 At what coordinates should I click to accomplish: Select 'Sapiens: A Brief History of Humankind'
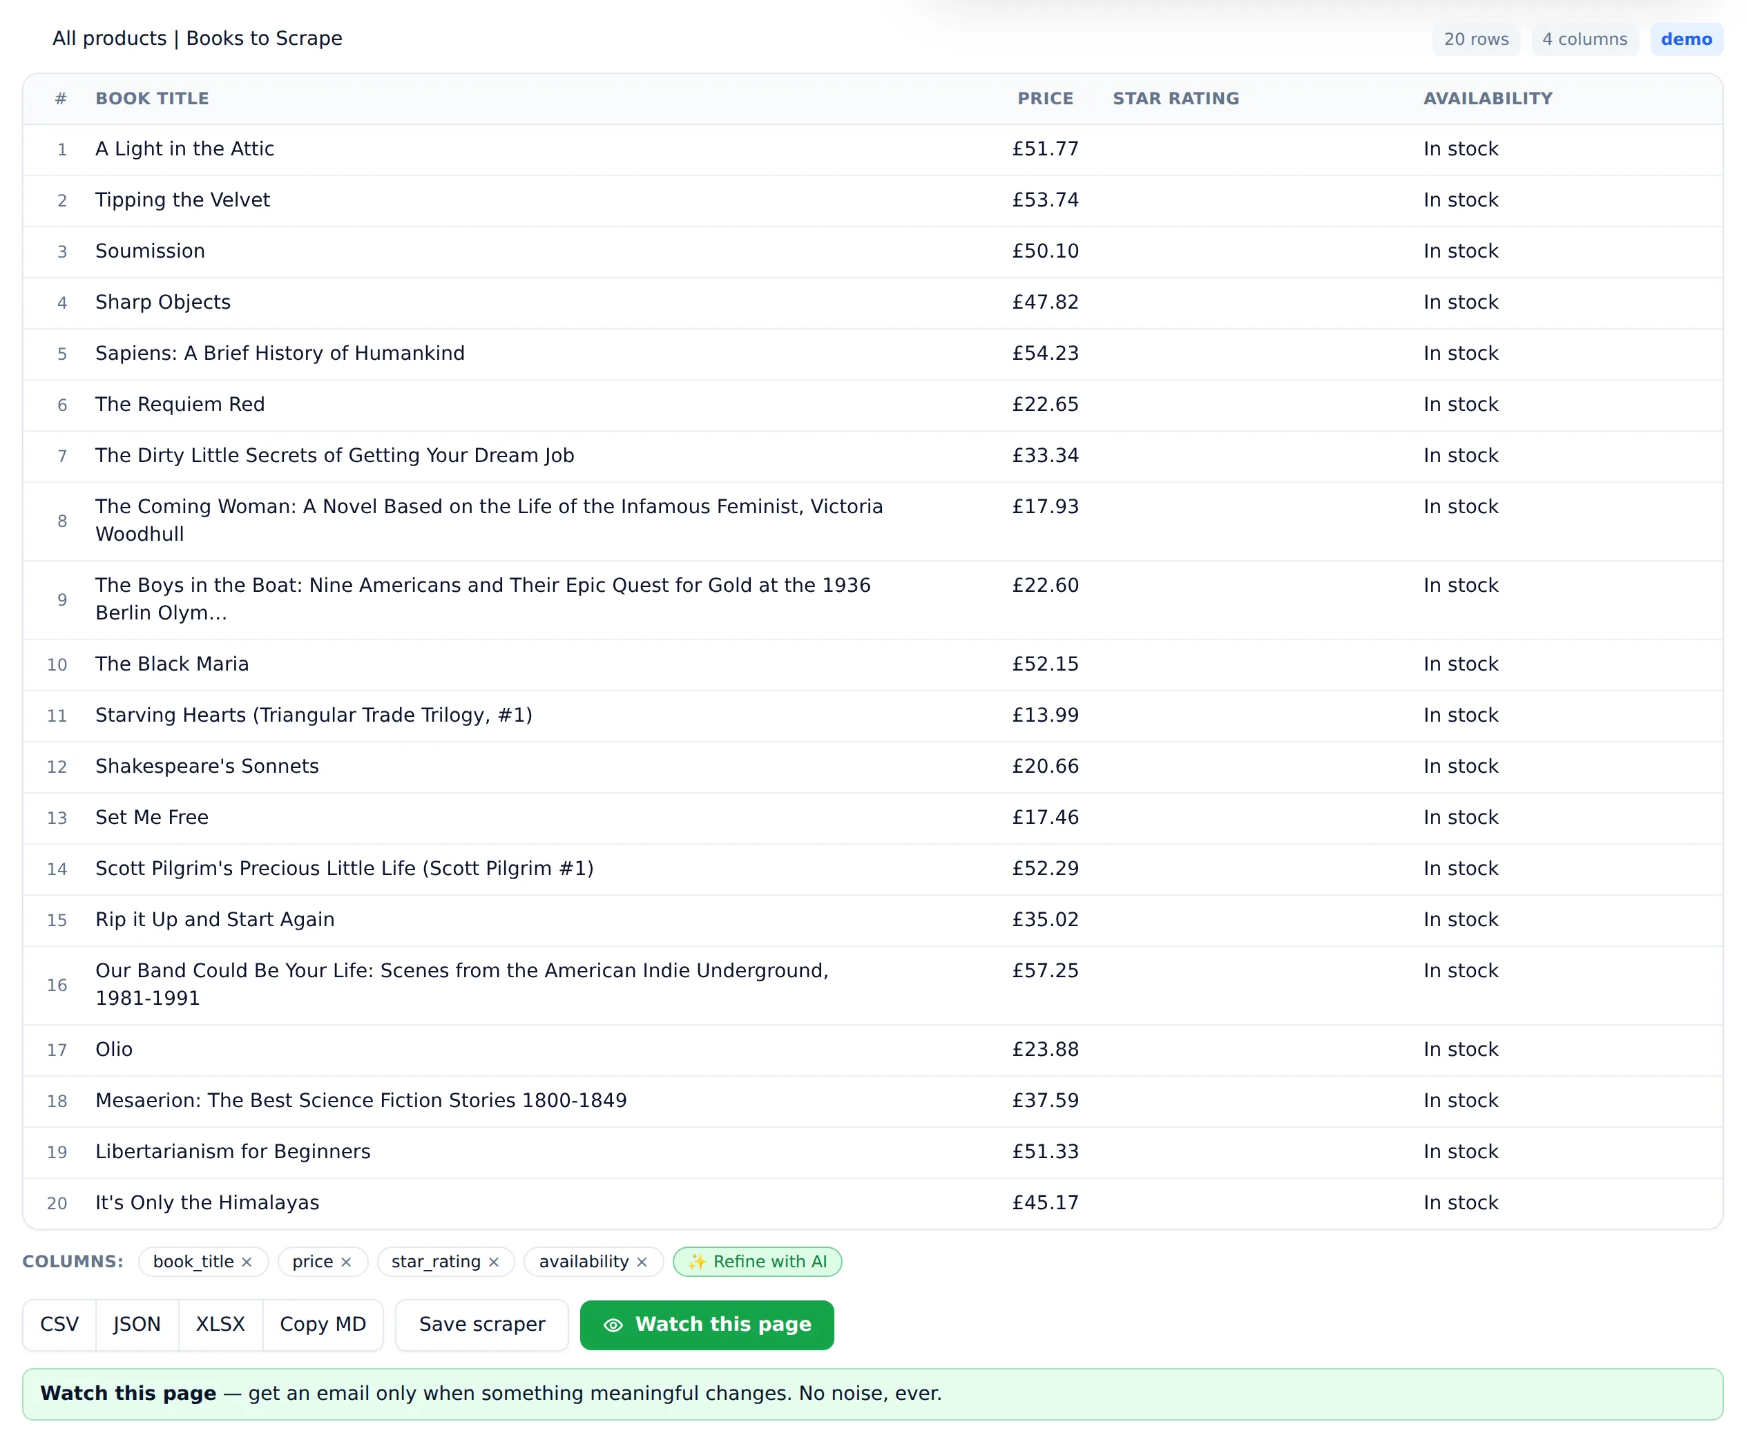280,353
